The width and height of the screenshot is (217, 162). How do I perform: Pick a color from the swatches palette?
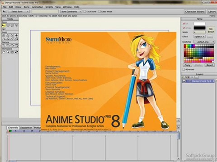pyautogui.click(x=199, y=54)
